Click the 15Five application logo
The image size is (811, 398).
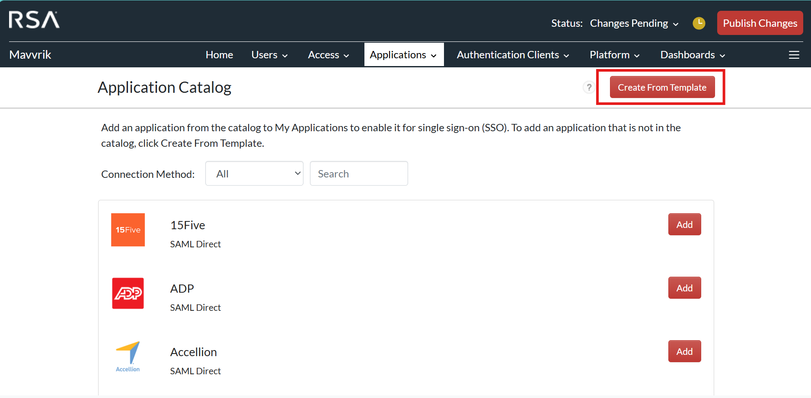click(x=128, y=230)
